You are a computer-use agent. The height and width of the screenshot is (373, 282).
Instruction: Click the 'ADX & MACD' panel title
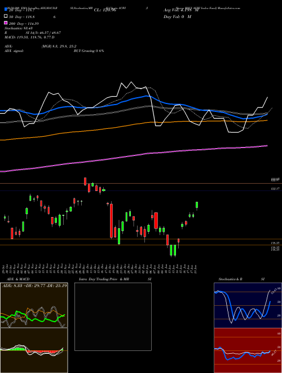coord(18,279)
